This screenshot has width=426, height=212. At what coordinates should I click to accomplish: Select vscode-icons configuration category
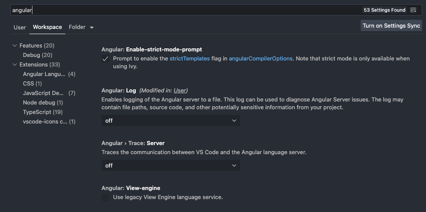point(49,121)
